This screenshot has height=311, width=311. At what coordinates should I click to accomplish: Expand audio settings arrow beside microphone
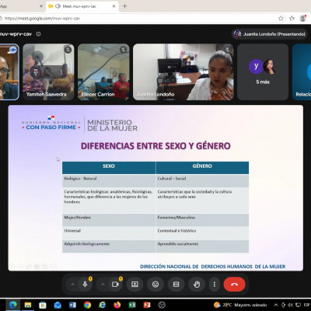(72, 285)
